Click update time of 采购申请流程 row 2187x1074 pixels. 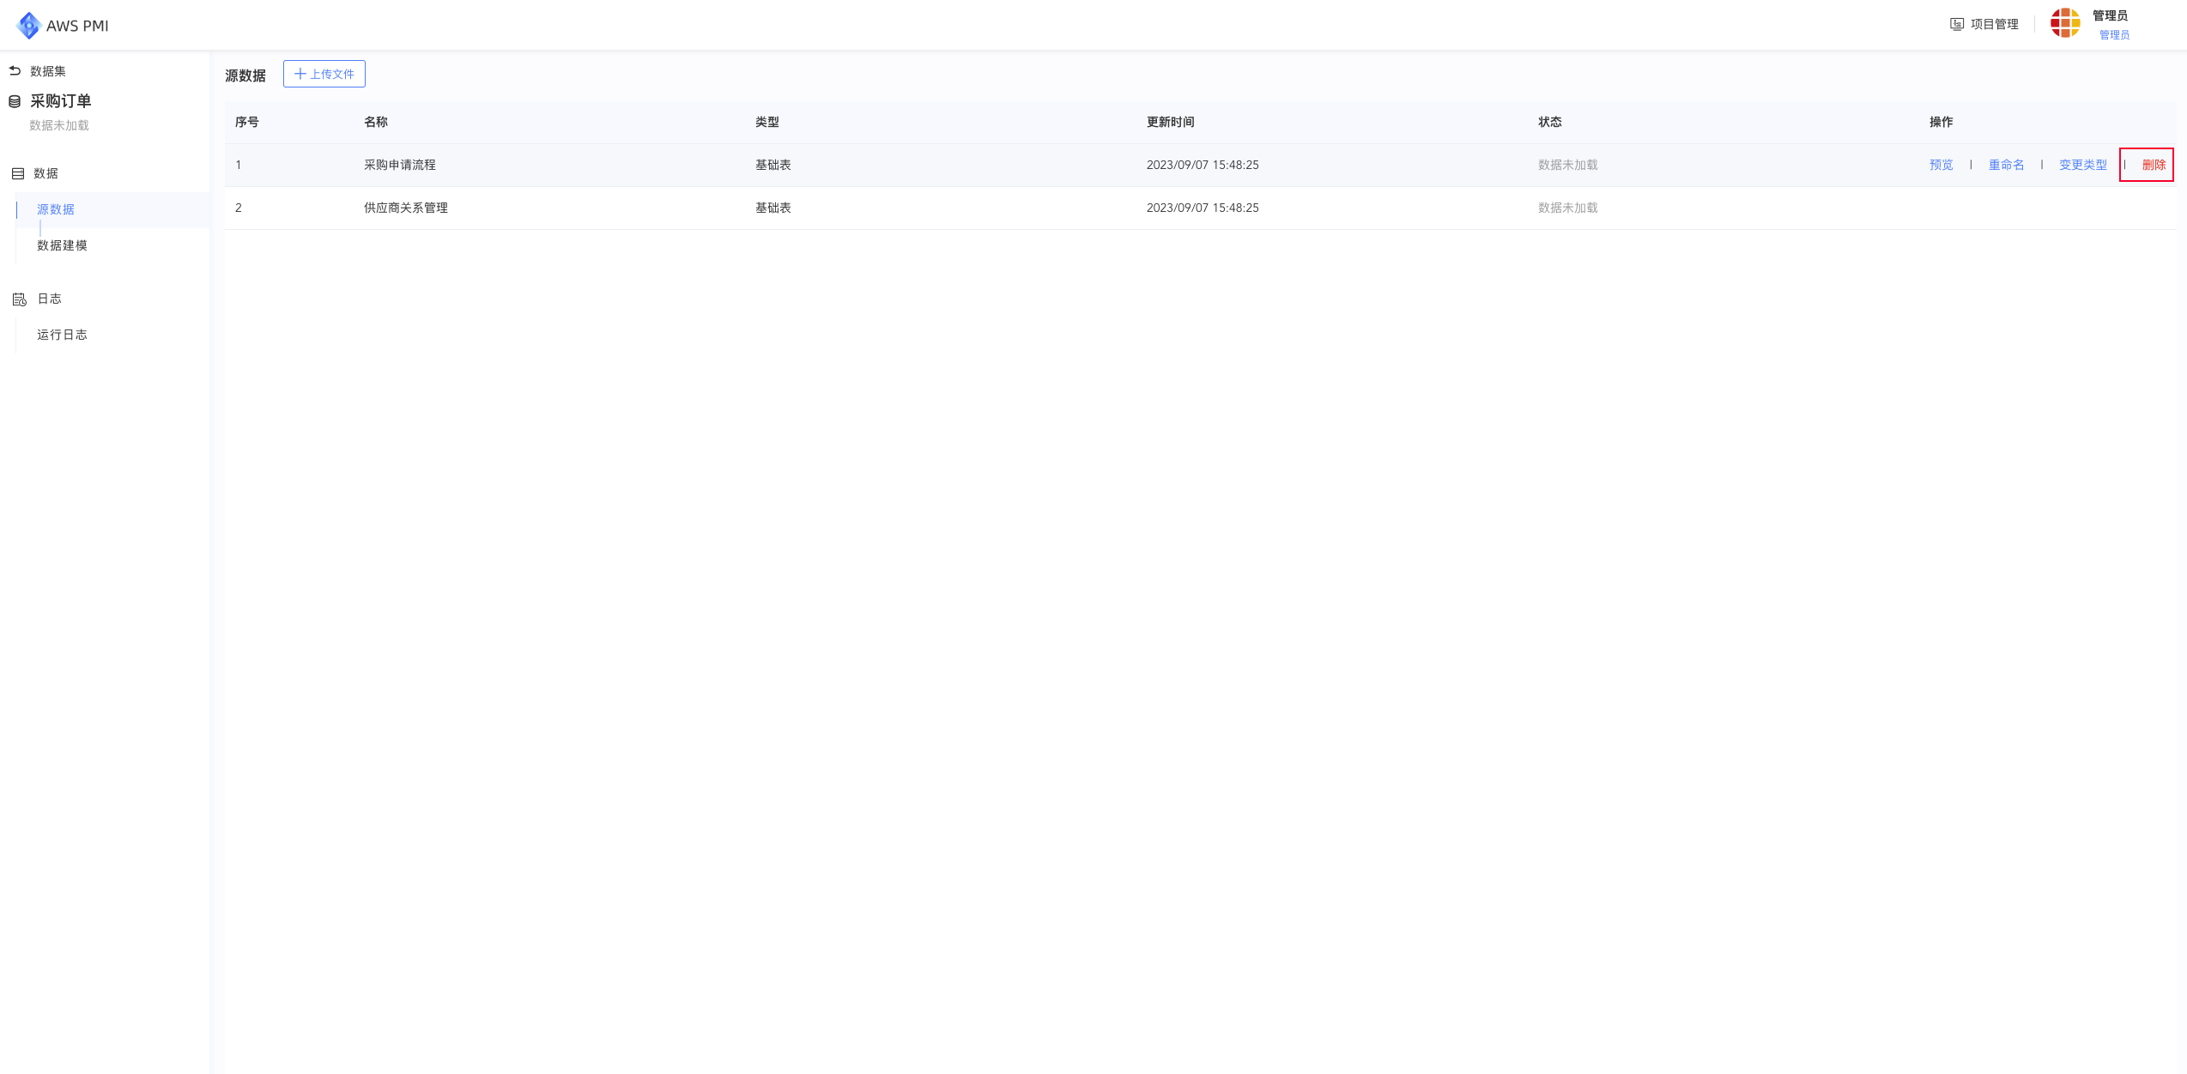pos(1203,165)
